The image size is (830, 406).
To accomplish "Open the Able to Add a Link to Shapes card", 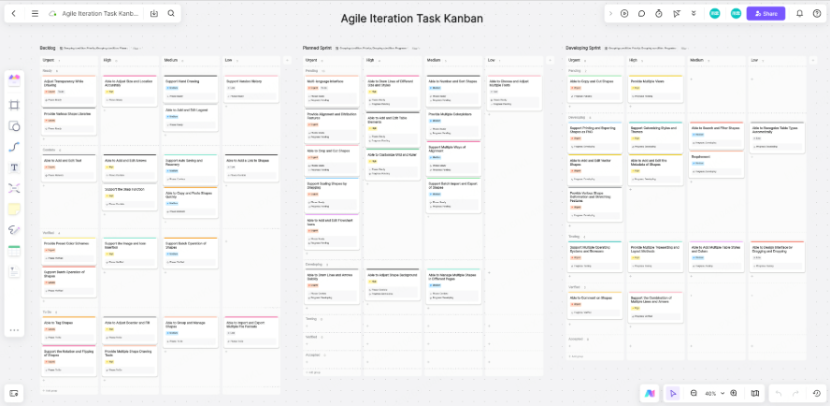I will coord(251,168).
